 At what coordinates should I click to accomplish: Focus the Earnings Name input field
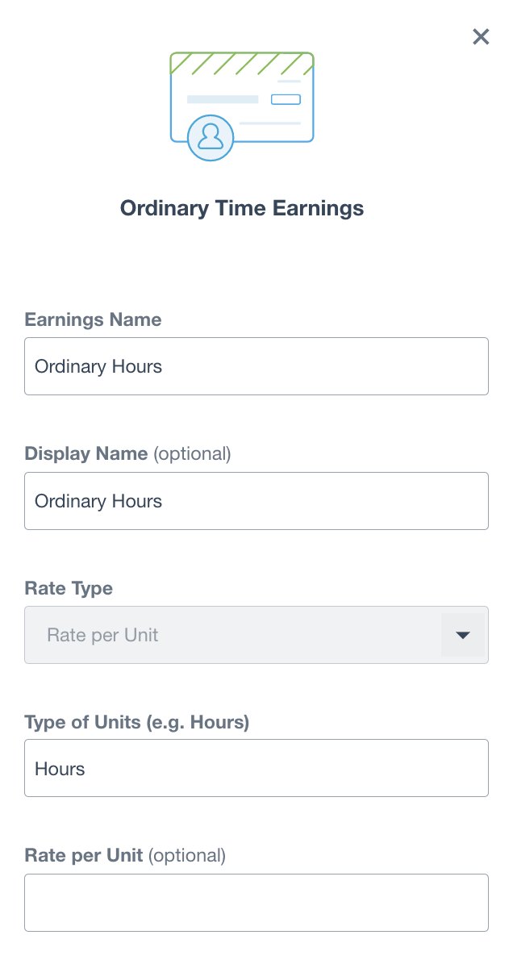(x=256, y=366)
